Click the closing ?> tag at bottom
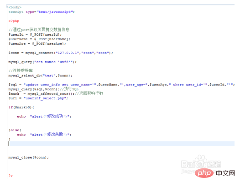 [10, 175]
